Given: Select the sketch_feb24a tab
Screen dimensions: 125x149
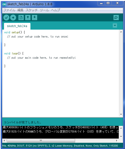Looking at the screenshot, I should (17, 26).
